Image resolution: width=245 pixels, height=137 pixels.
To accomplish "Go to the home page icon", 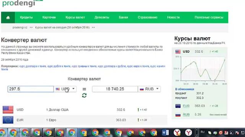I will [x=8, y=18].
